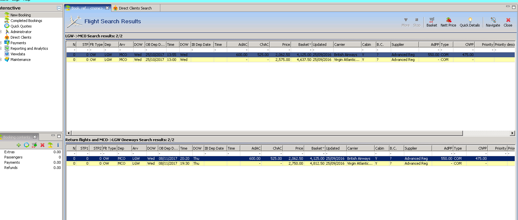Click 4,637.50 basket value in outbound results

(304, 60)
